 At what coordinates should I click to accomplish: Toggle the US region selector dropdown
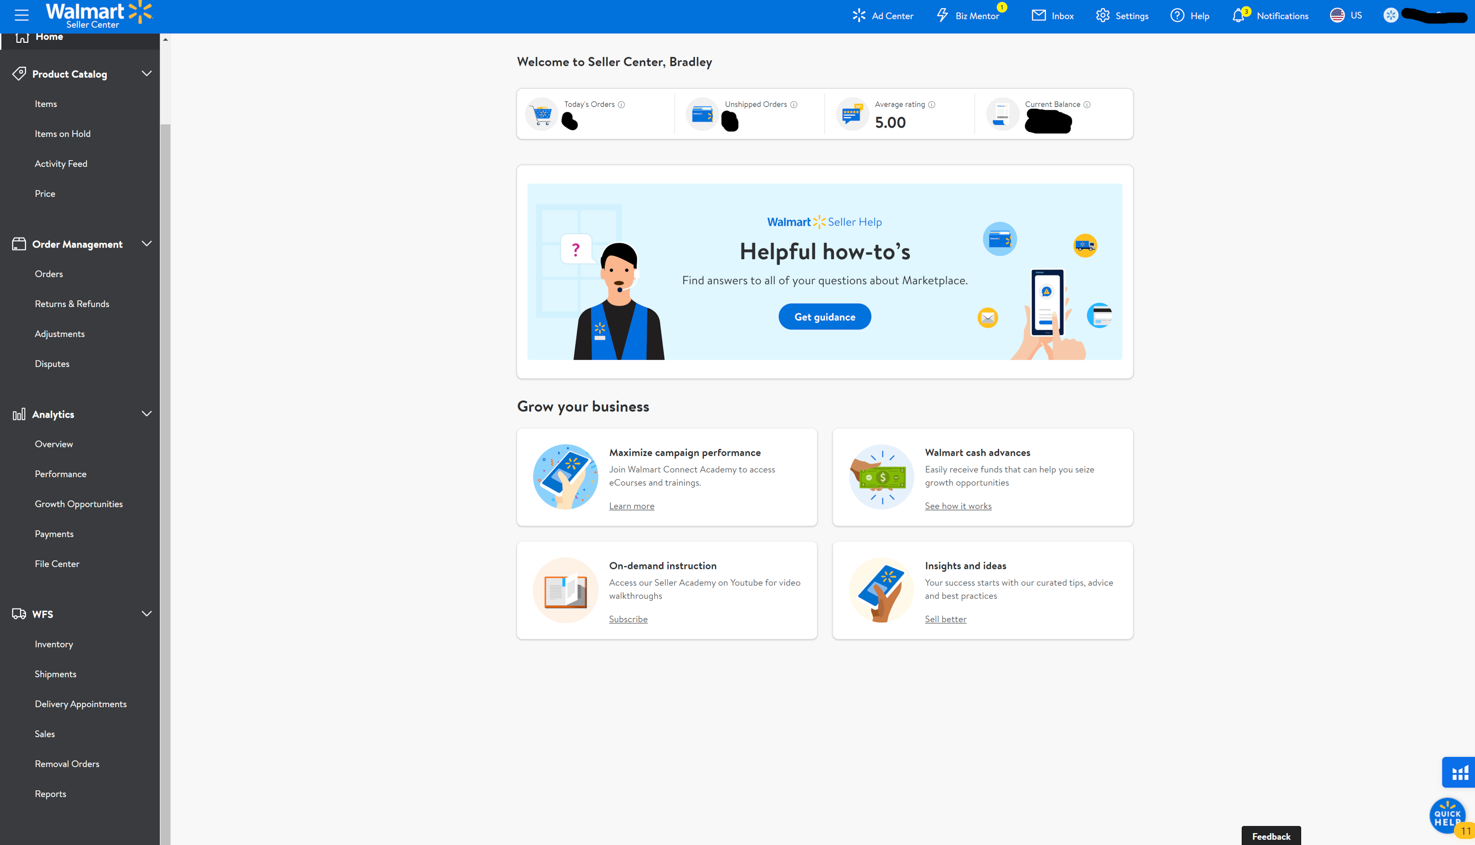tap(1345, 15)
